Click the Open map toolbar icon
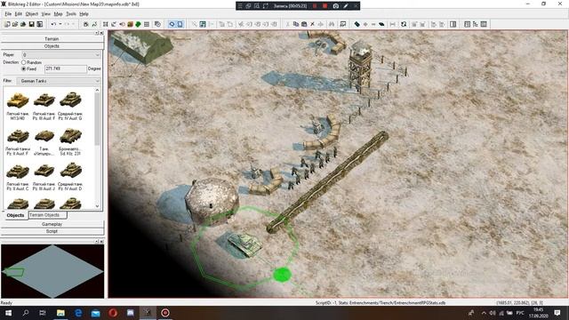The image size is (569, 320). click(15, 24)
